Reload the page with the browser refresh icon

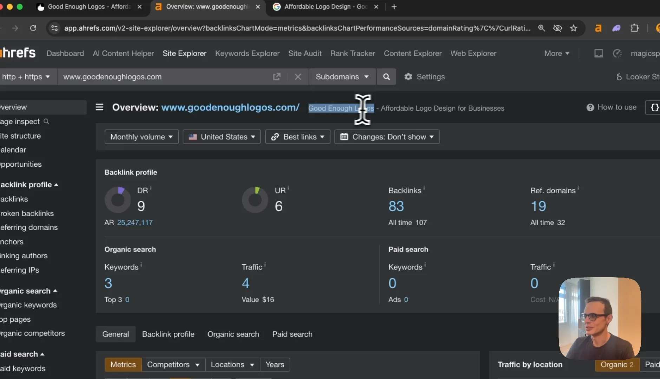pyautogui.click(x=33, y=28)
